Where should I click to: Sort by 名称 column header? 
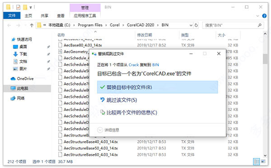pyautogui.click(x=61, y=35)
